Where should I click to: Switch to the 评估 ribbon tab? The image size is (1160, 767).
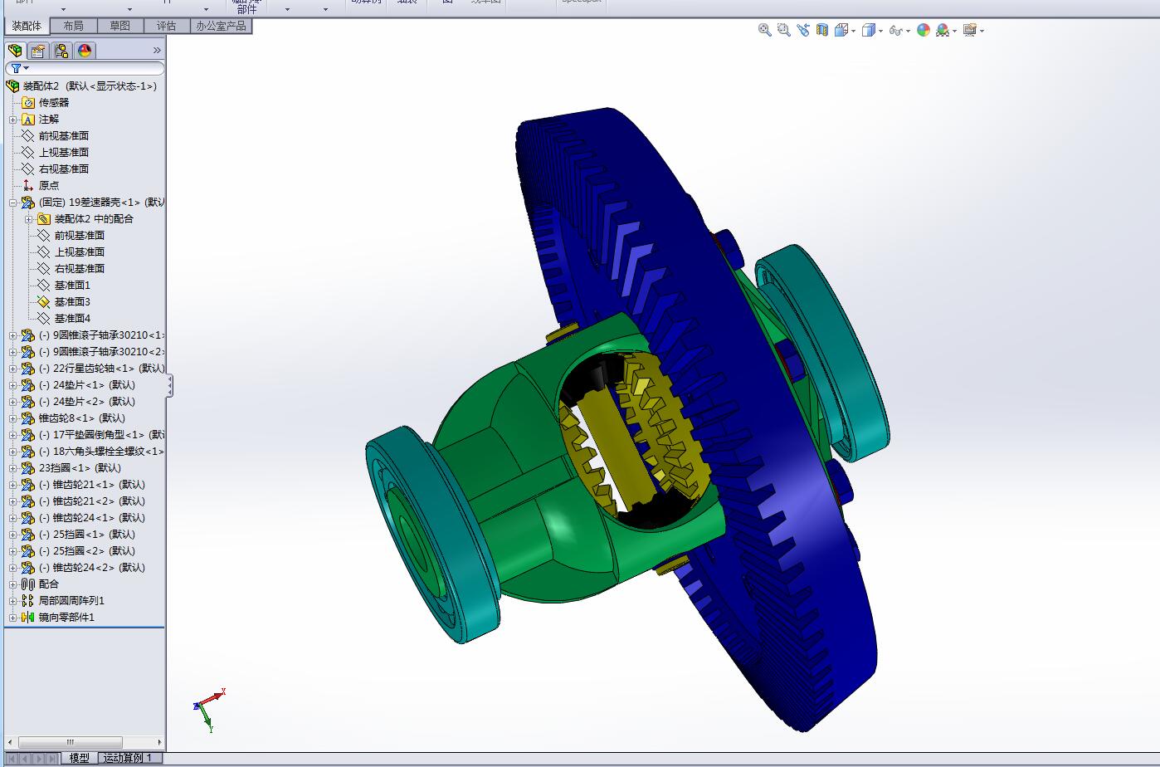coord(166,26)
